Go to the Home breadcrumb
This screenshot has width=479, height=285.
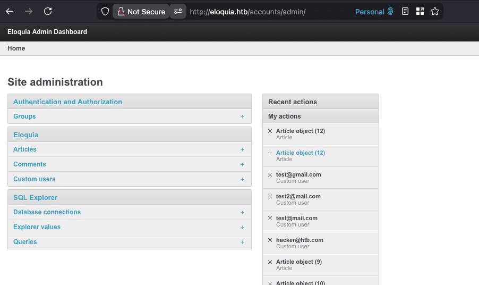(16, 48)
